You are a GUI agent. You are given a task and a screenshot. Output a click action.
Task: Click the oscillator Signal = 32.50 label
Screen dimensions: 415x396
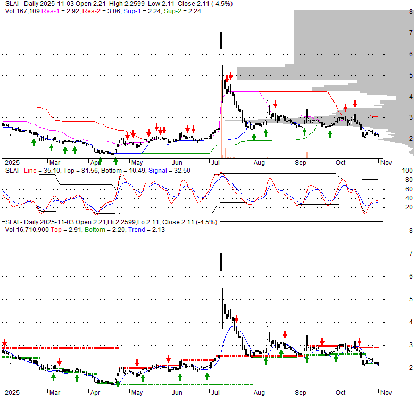pos(170,171)
